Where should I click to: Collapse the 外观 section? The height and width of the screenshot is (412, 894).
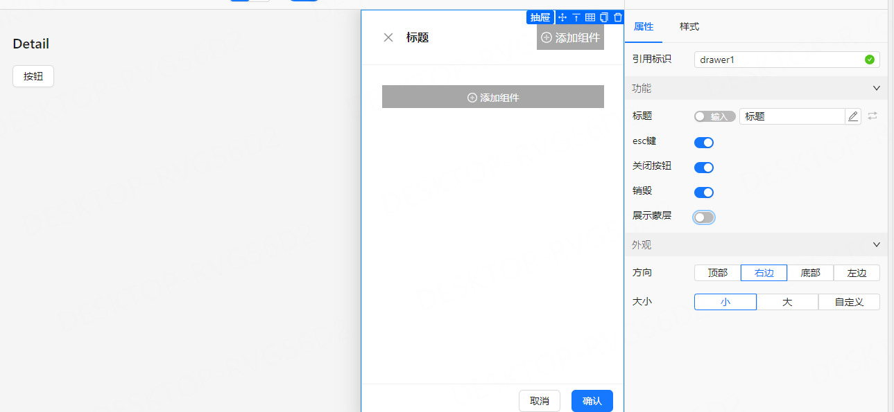[x=756, y=245]
